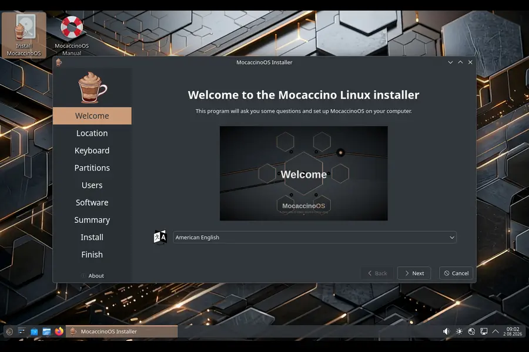Expand the hidden system tray icons arrow
529x352 pixels.
(495, 331)
